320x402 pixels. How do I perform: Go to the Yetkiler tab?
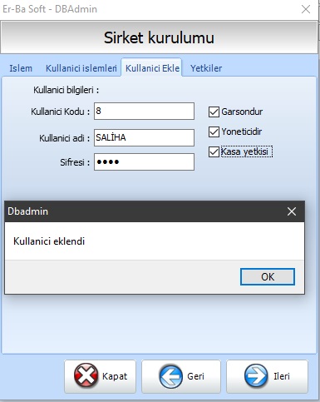206,68
